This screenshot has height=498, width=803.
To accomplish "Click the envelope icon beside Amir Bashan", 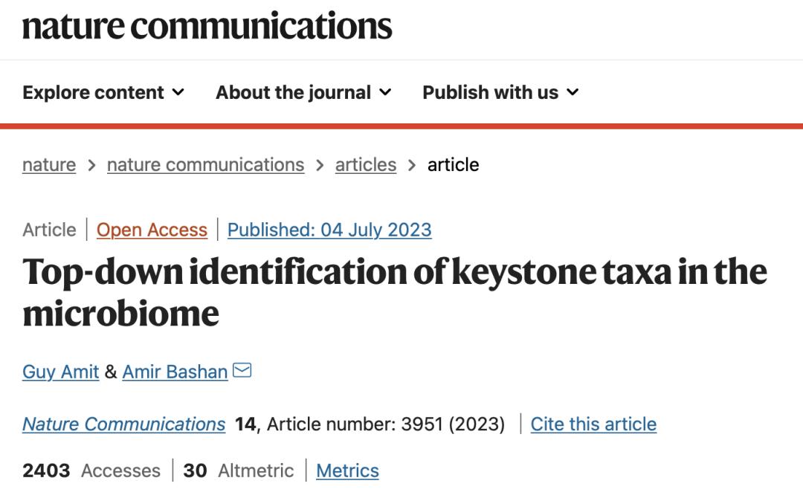I will 242,370.
